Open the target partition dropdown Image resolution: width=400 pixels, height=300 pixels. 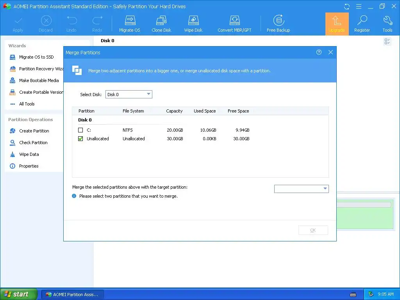coord(302,189)
